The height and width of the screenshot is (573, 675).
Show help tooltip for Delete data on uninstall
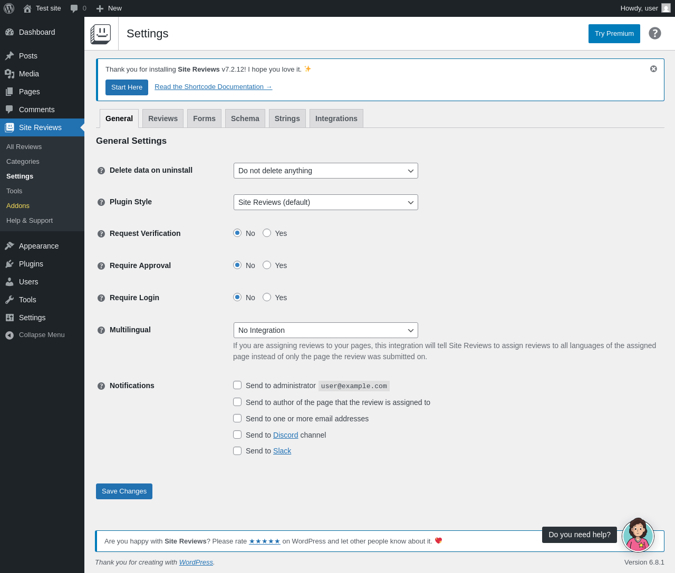coord(101,171)
